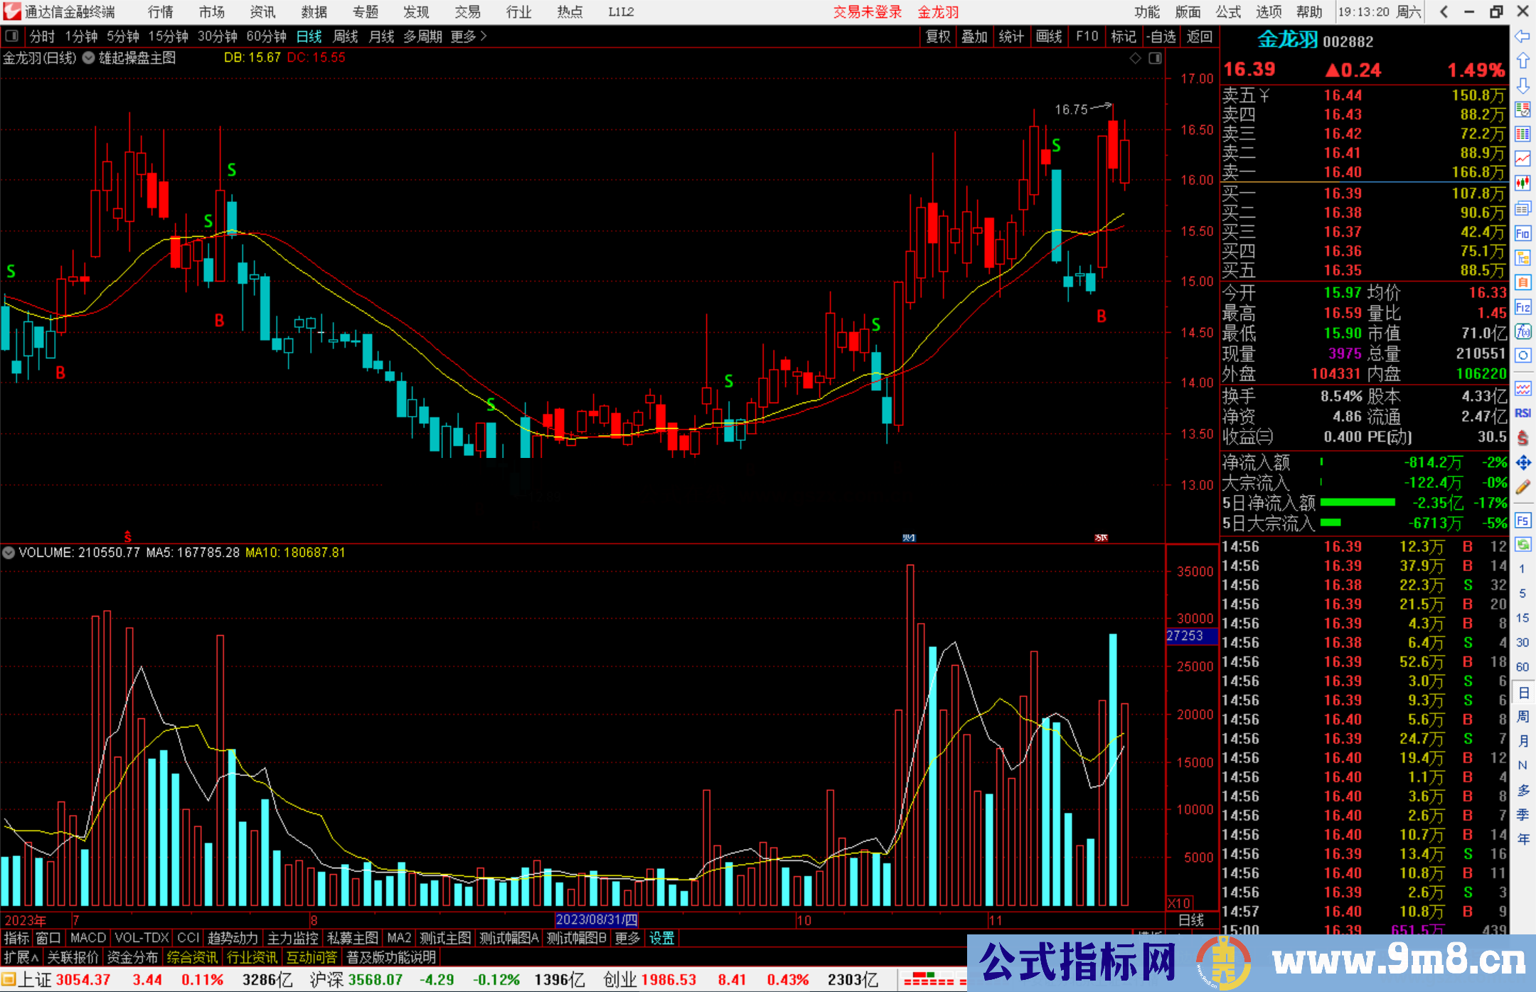Image resolution: width=1536 pixels, height=992 pixels.
Task: Click the 2023/08/31 date label on axis
Action: pyautogui.click(x=597, y=920)
